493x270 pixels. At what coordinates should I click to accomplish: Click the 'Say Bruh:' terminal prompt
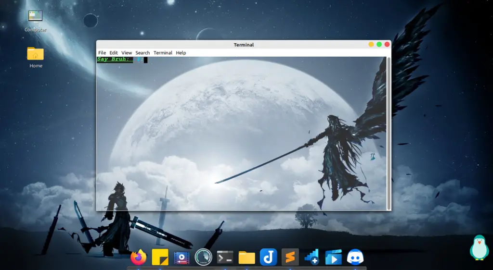point(115,59)
